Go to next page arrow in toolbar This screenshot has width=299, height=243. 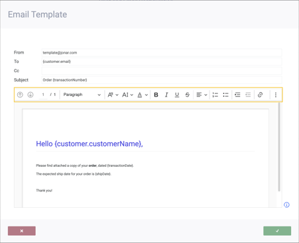coord(30,95)
